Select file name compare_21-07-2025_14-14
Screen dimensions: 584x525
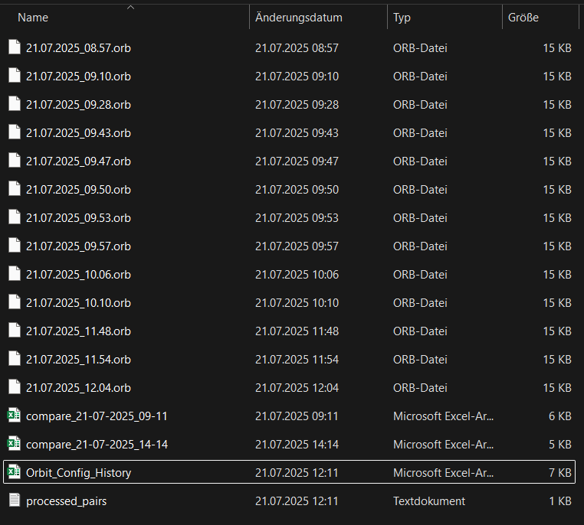[97, 445]
